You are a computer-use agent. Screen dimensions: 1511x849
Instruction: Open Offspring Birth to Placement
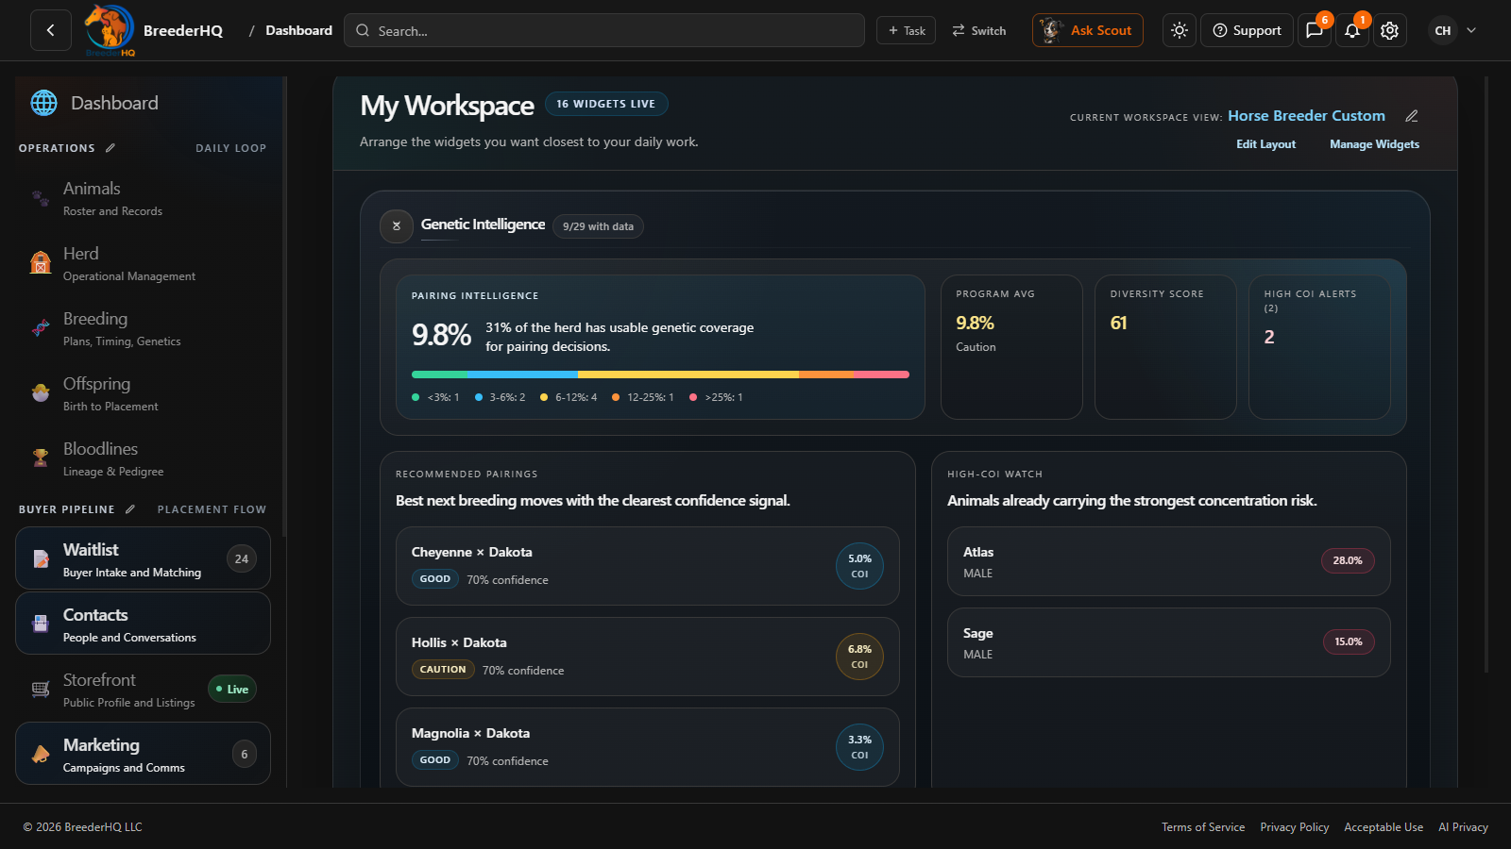tap(144, 393)
